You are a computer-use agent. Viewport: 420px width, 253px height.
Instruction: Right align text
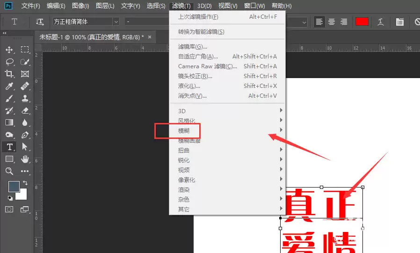[x=344, y=22]
